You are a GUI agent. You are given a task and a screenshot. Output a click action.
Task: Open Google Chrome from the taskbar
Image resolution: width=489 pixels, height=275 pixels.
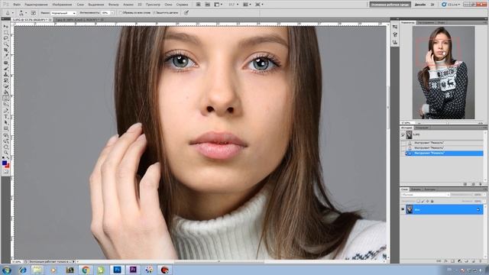(x=86, y=270)
